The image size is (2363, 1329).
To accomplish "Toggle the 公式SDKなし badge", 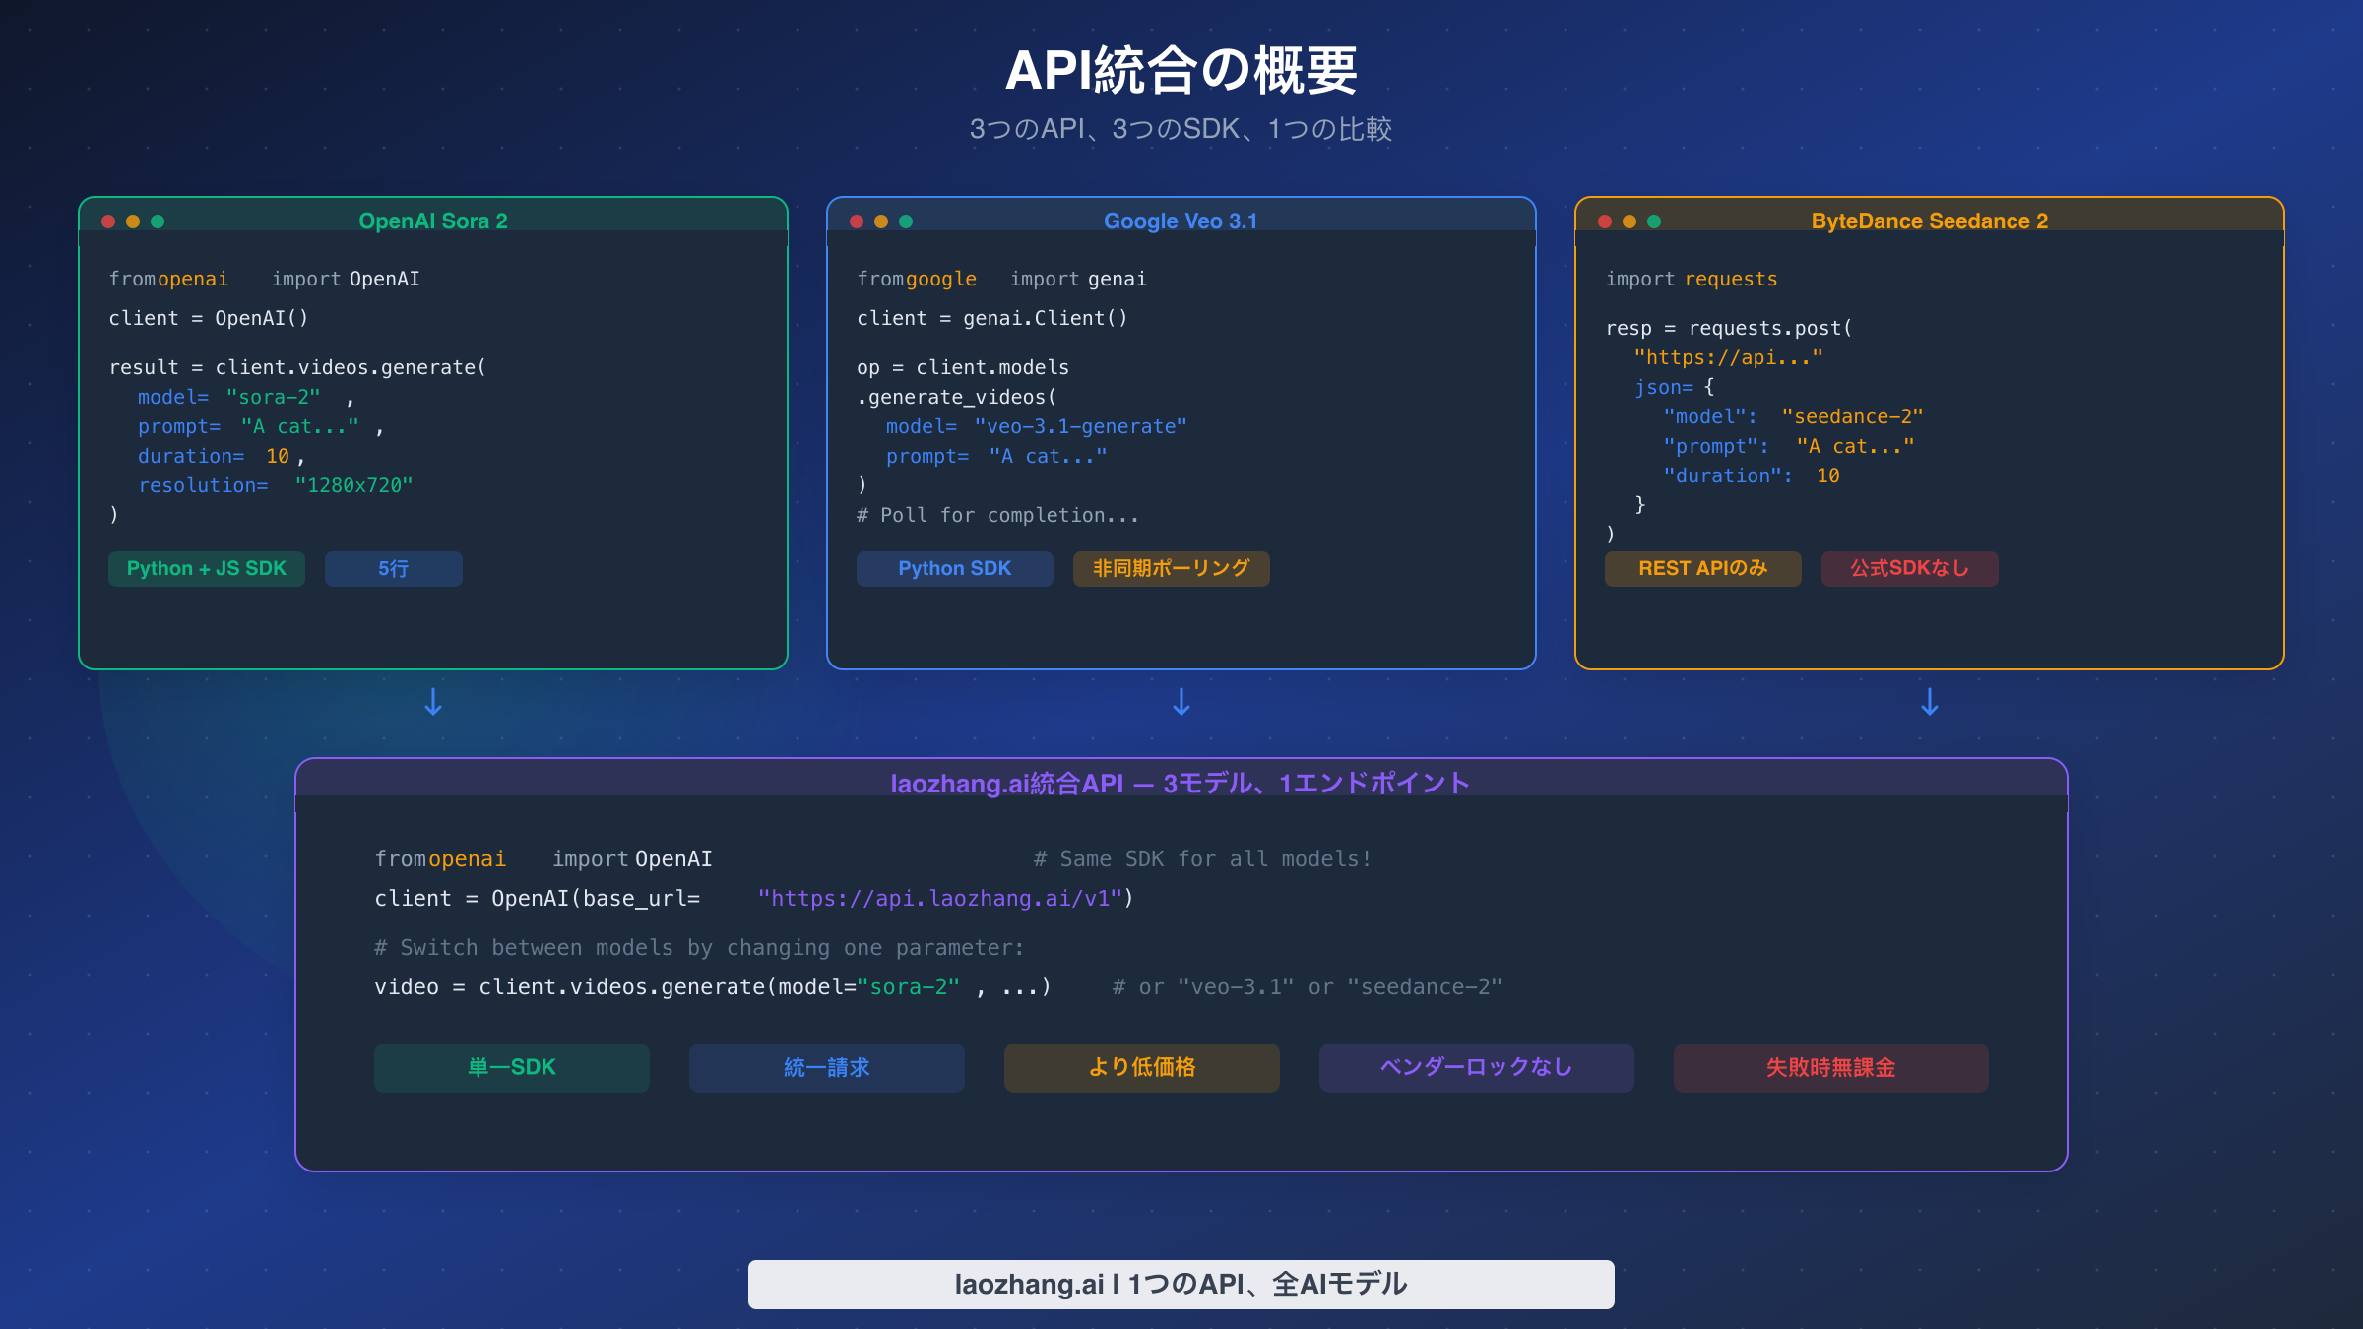I will click(1909, 568).
